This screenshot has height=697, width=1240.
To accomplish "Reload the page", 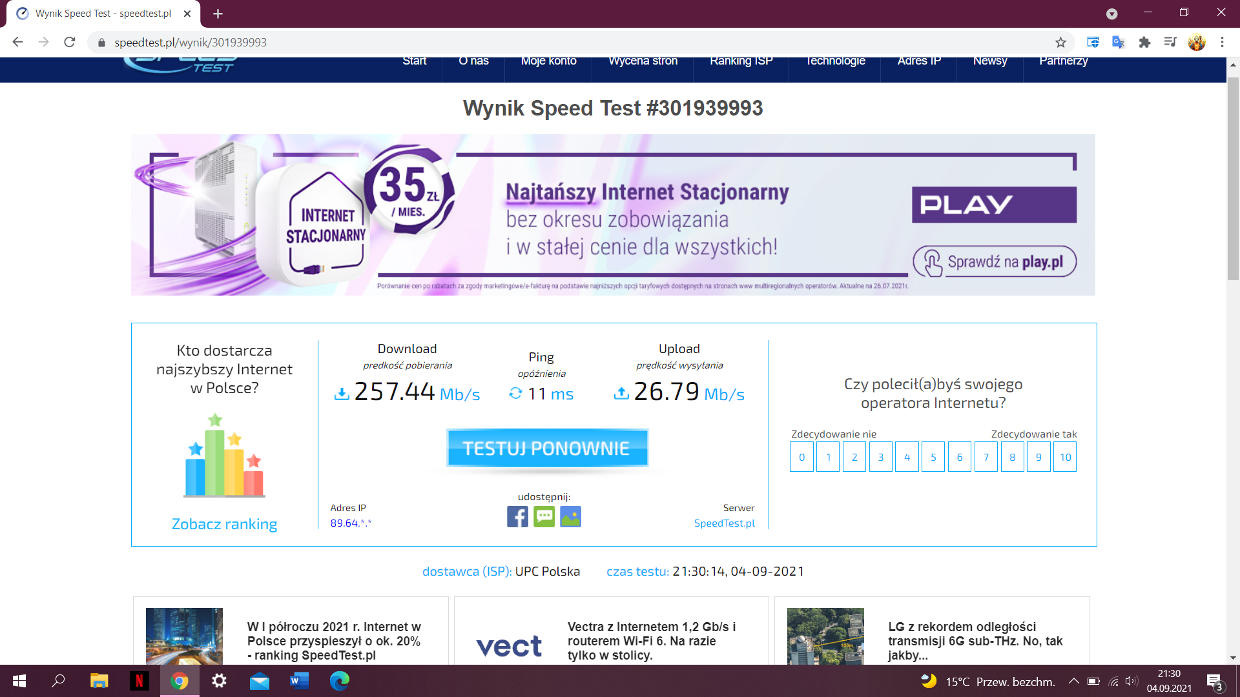I will [70, 43].
